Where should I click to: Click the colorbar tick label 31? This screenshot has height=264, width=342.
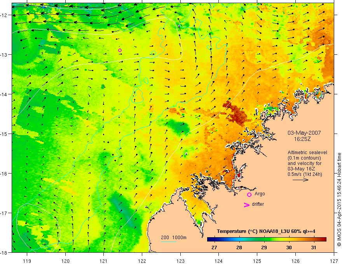click(313, 247)
